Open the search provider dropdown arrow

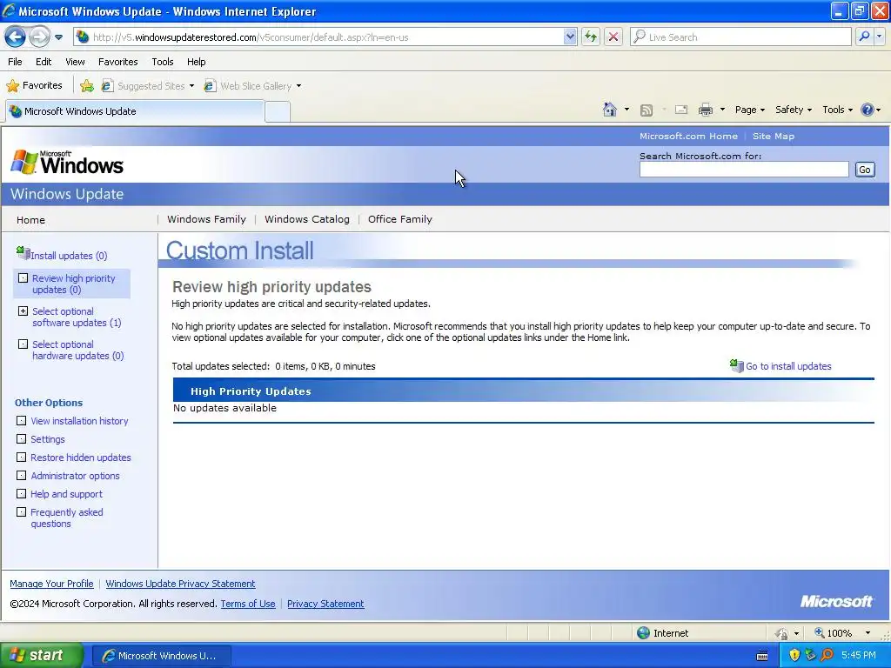pos(879,37)
